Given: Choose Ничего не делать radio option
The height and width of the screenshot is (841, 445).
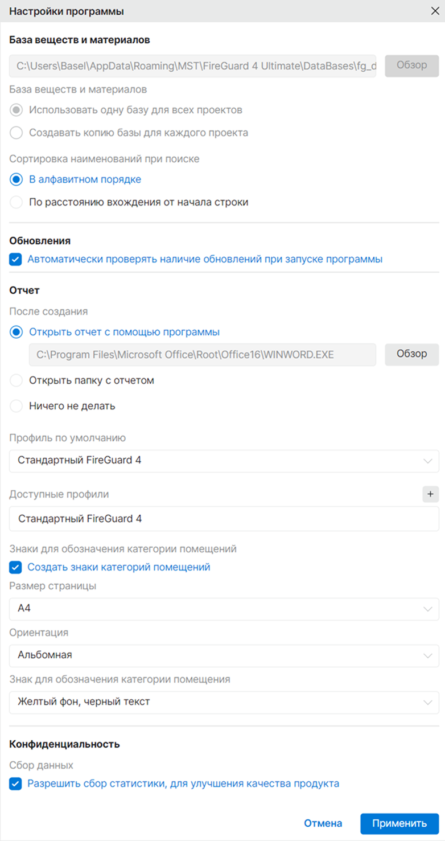Looking at the screenshot, I should pyautogui.click(x=16, y=406).
